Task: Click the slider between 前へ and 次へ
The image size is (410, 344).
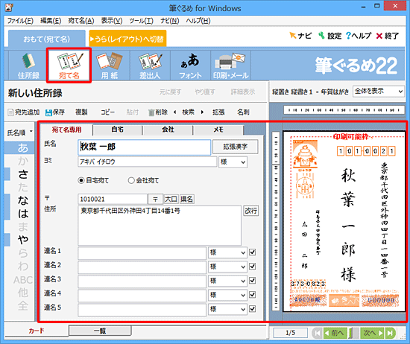Action: pos(353,333)
